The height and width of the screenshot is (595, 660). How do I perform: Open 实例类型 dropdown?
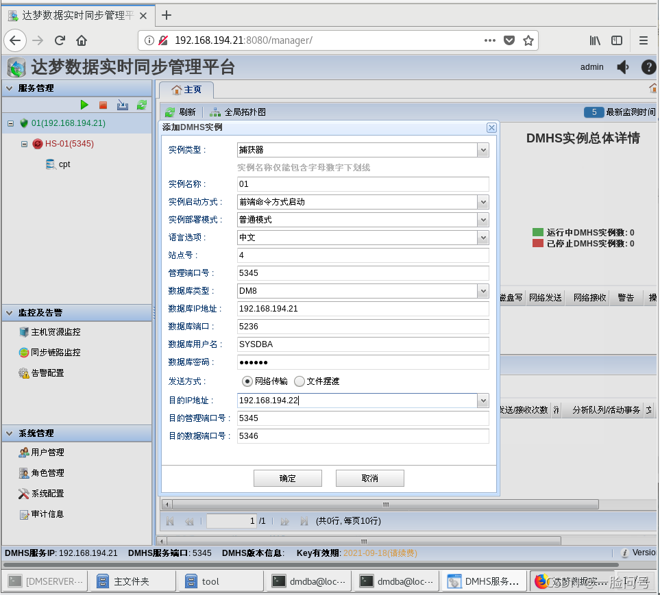[x=483, y=150]
